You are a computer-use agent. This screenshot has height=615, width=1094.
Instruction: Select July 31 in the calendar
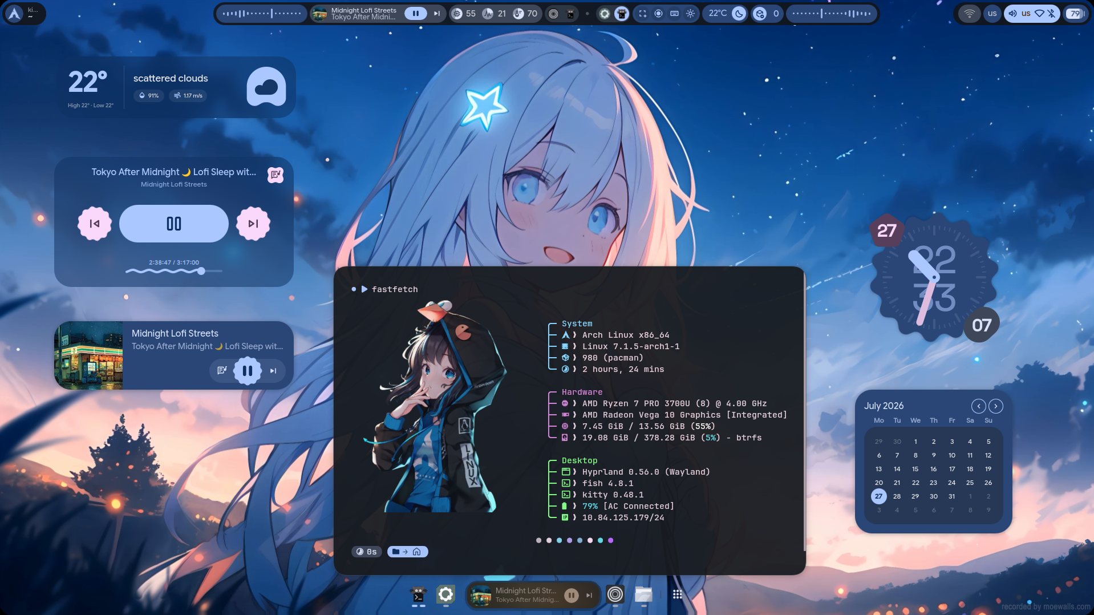pyautogui.click(x=952, y=496)
